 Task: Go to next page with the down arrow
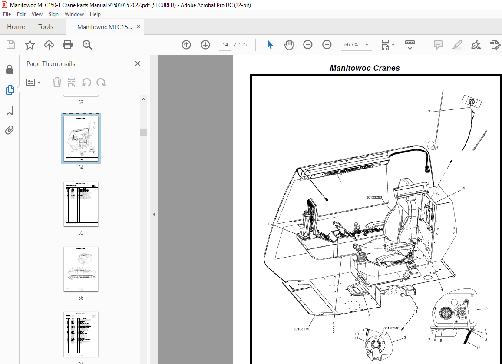205,45
